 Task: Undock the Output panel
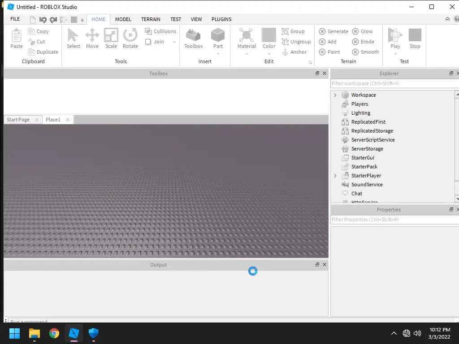[x=317, y=264]
